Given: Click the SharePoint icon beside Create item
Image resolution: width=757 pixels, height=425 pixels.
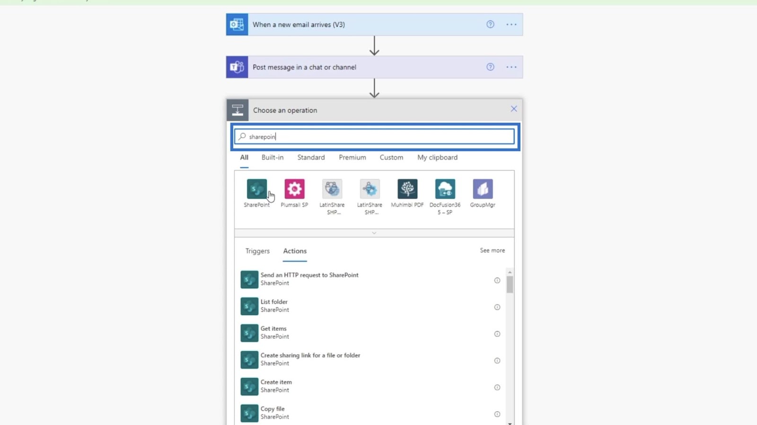Looking at the screenshot, I should [249, 387].
